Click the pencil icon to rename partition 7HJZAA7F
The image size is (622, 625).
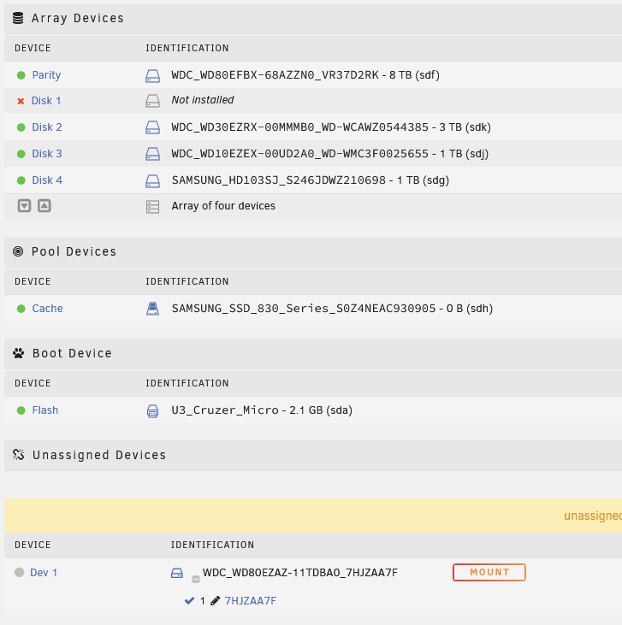coord(215,601)
